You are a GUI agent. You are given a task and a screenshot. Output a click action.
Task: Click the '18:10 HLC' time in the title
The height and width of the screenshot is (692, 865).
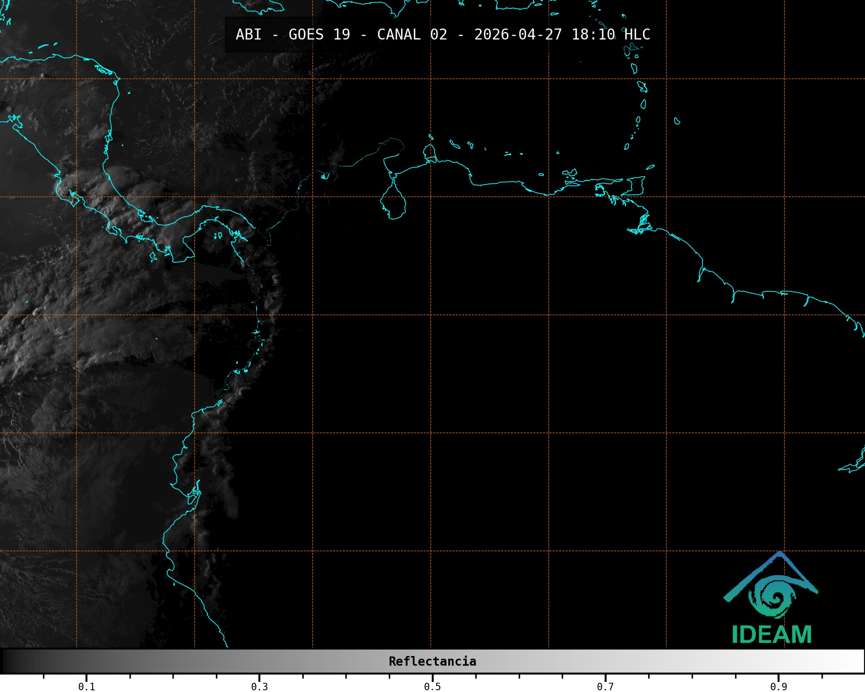[x=610, y=35]
